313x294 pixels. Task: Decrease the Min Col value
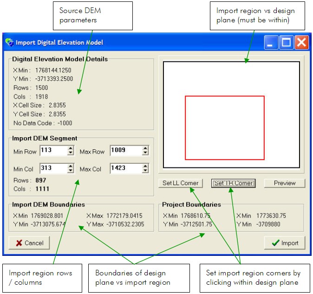coord(71,170)
